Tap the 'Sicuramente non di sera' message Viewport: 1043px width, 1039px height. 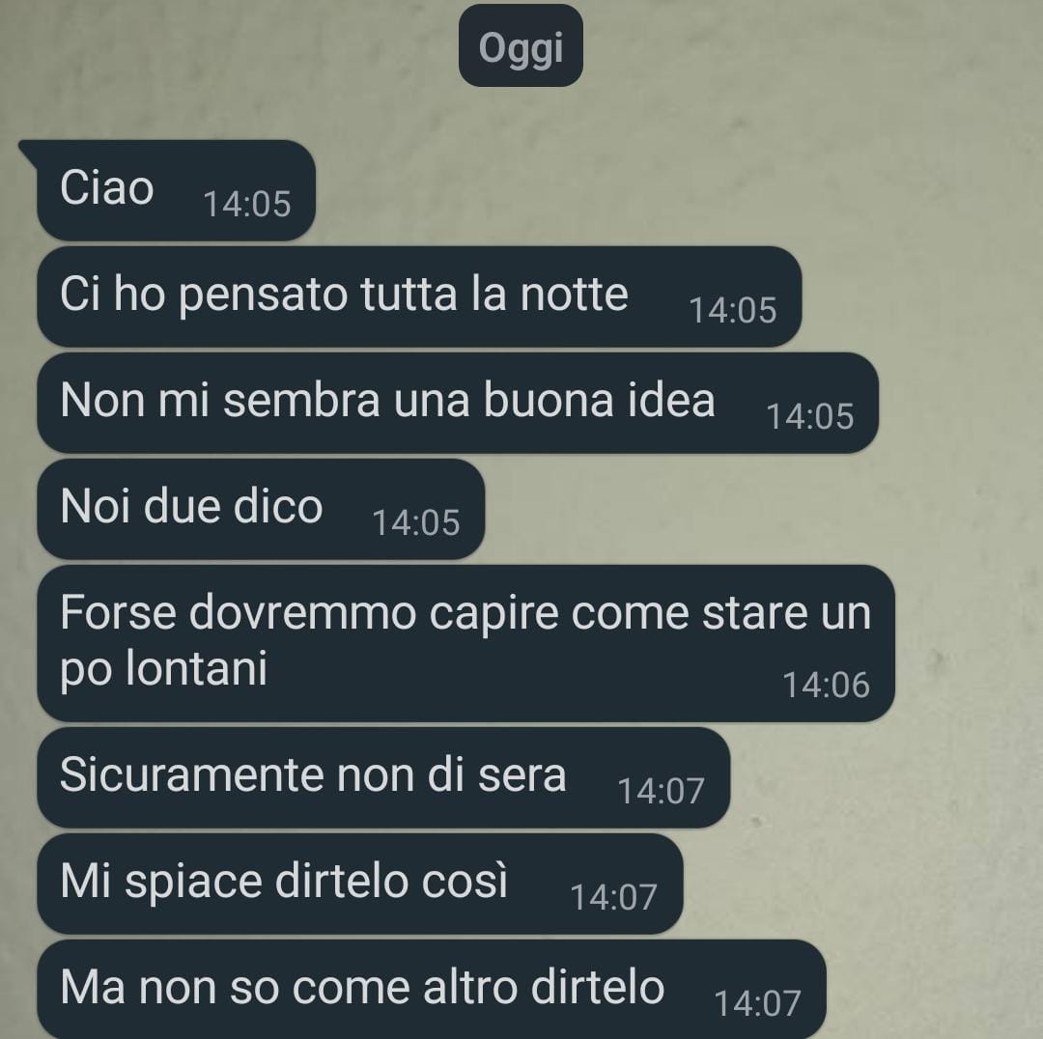(x=383, y=777)
